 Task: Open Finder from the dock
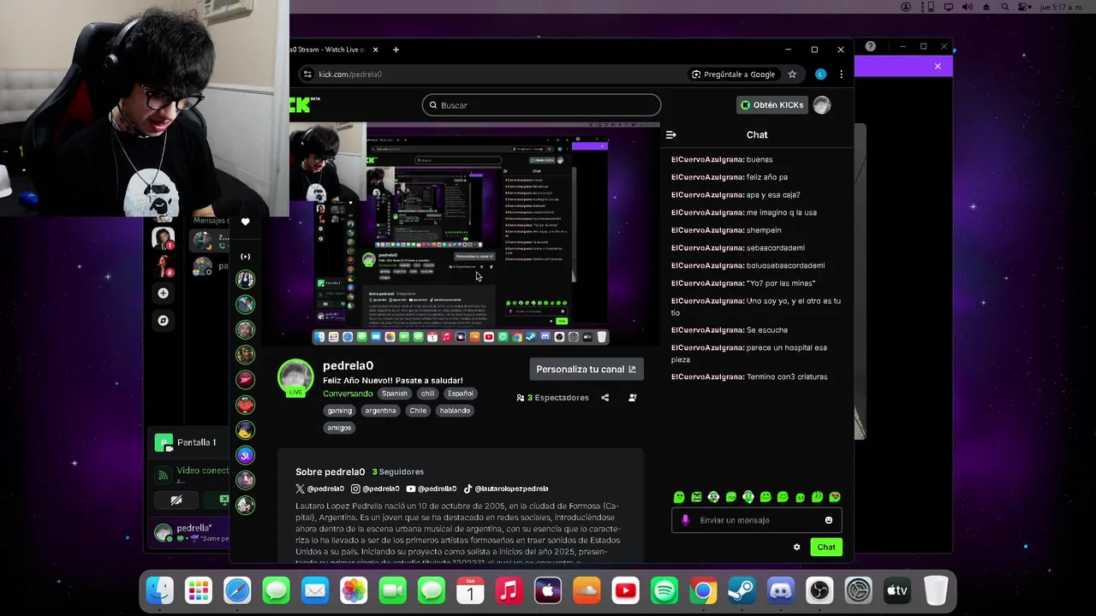coord(160,590)
